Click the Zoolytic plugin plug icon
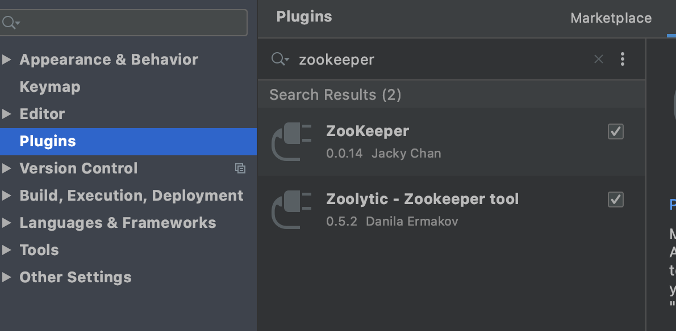 pos(292,210)
